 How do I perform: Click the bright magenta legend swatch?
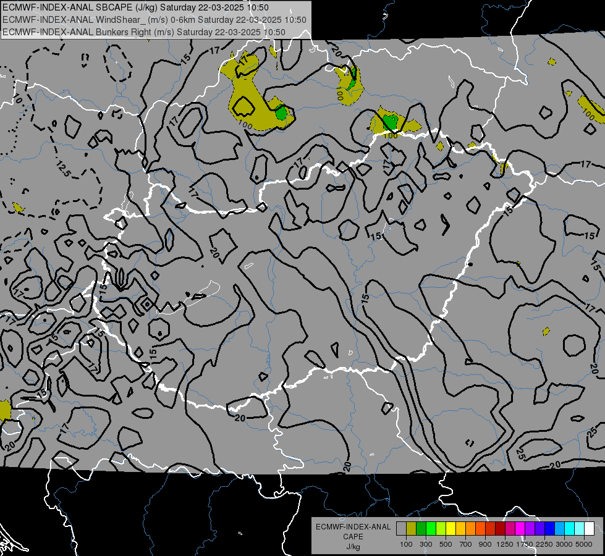(520, 528)
